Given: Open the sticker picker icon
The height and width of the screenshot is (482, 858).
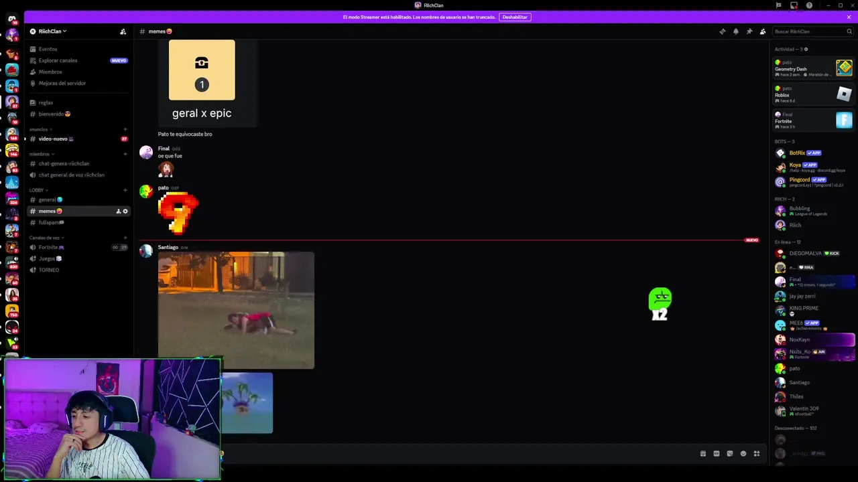Looking at the screenshot, I should point(729,454).
